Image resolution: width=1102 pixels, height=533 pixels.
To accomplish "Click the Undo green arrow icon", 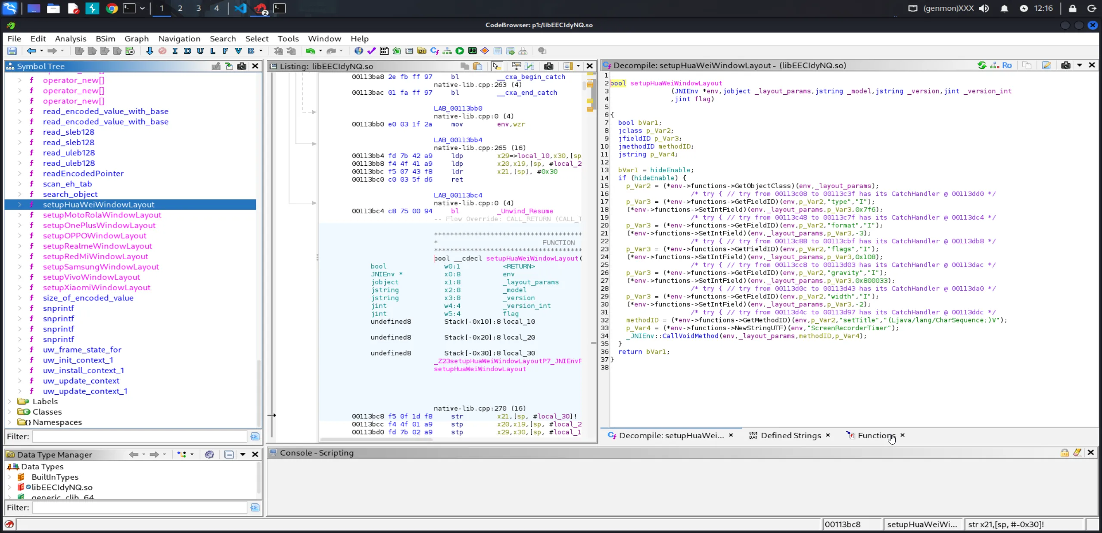I will tap(310, 51).
